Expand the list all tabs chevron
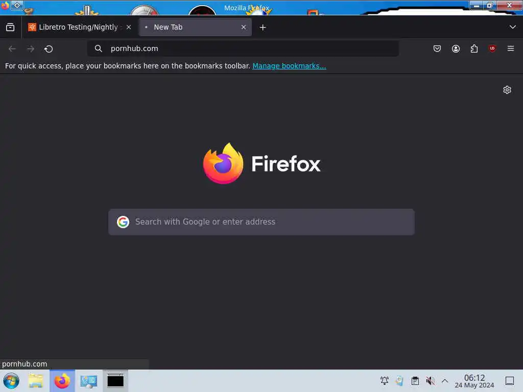The width and height of the screenshot is (523, 392). coord(513,27)
